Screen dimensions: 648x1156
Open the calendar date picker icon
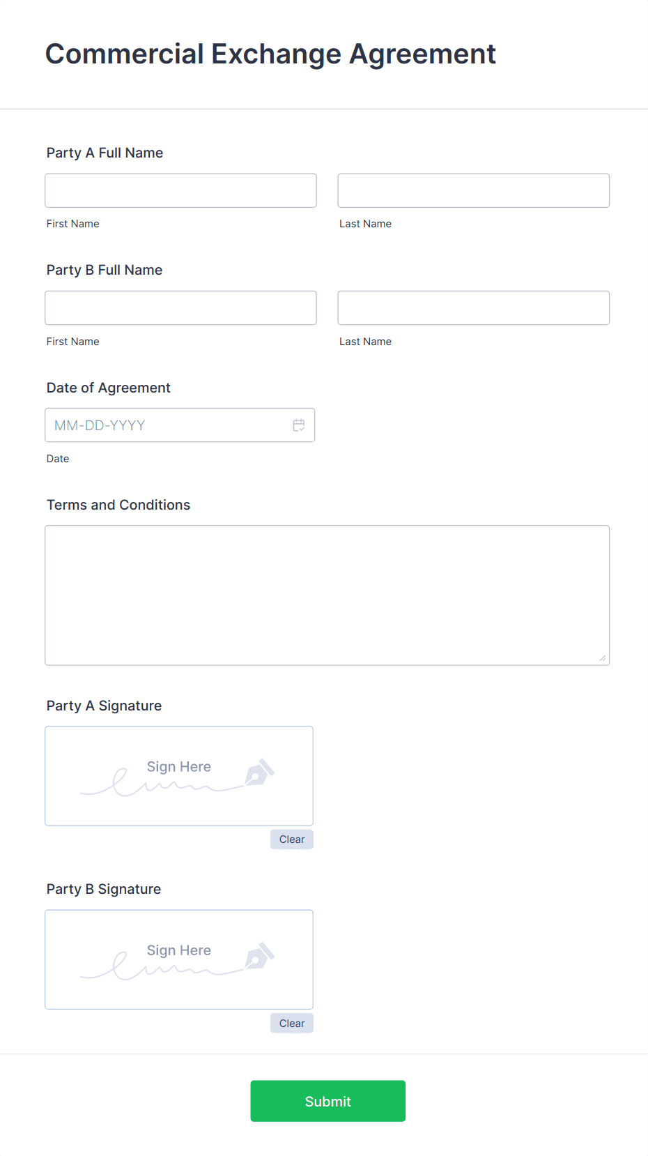[x=299, y=425]
